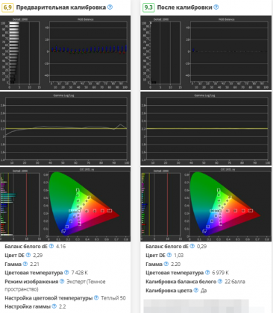Click the 6,9 pre-calibration score badge
The width and height of the screenshot is (273, 313).
[x=7, y=7]
